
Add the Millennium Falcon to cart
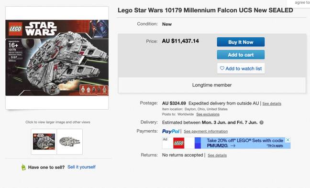click(241, 55)
